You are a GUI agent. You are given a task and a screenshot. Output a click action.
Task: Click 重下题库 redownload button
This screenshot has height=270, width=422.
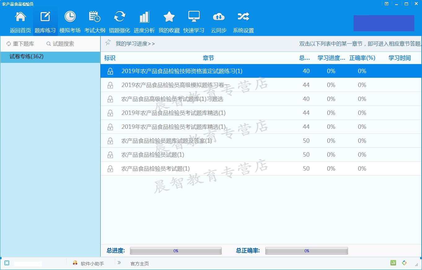pos(20,44)
